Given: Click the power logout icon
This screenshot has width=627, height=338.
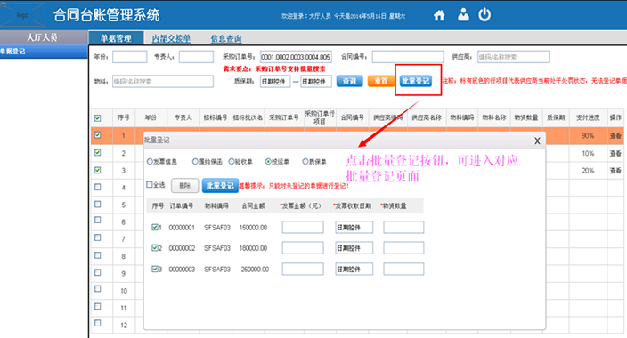Looking at the screenshot, I should coord(484,15).
